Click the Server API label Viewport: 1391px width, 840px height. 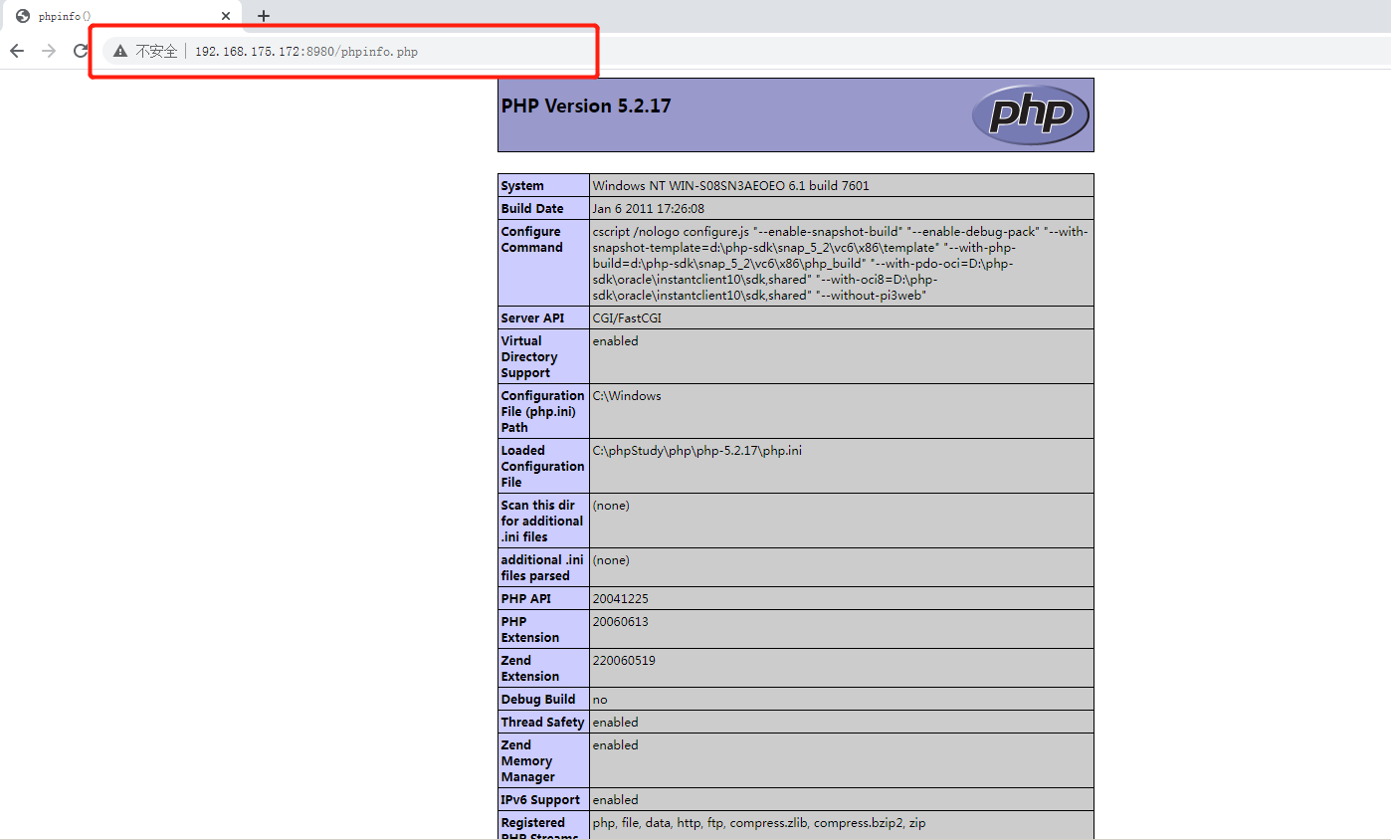pos(532,318)
